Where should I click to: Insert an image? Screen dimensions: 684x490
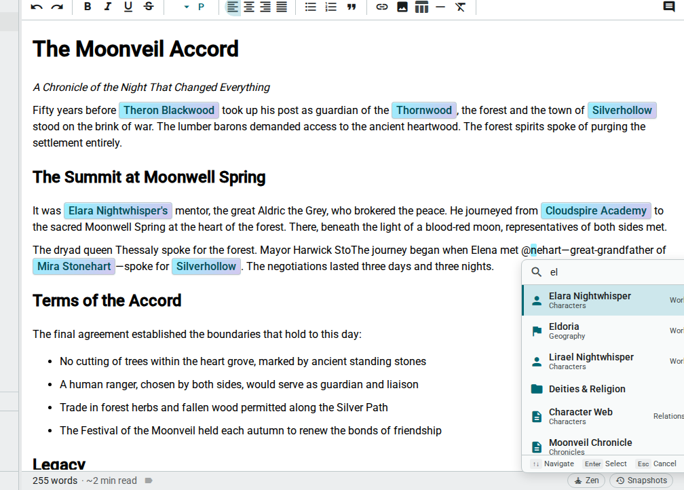[x=402, y=7]
